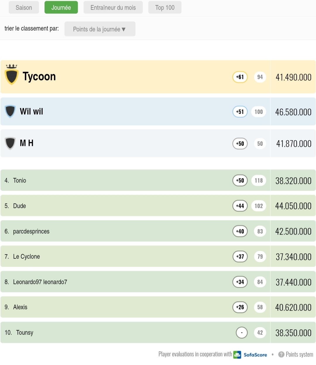316x365 pixels.
Task: Open the Points system link
Action: [299, 354]
